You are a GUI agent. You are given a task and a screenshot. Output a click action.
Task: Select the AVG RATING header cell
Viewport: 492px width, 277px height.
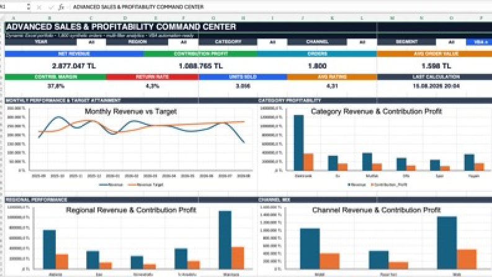pos(332,77)
